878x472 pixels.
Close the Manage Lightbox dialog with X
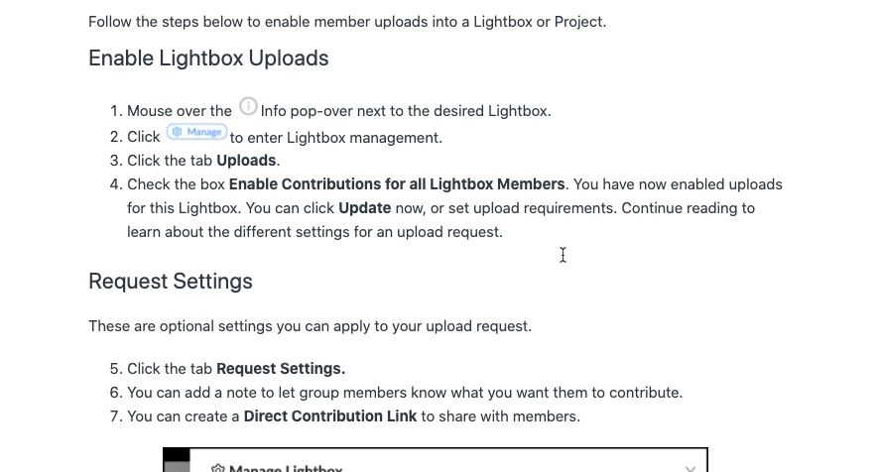tap(690, 468)
